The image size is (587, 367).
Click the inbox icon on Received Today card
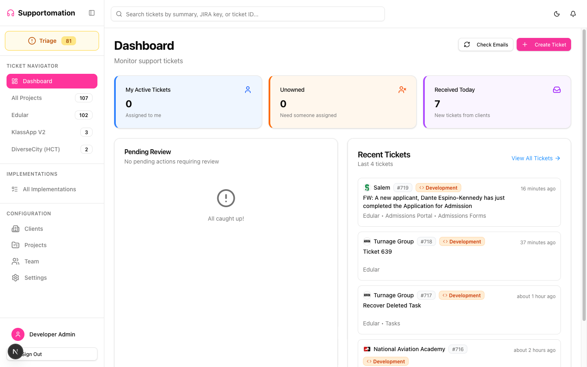(x=557, y=90)
